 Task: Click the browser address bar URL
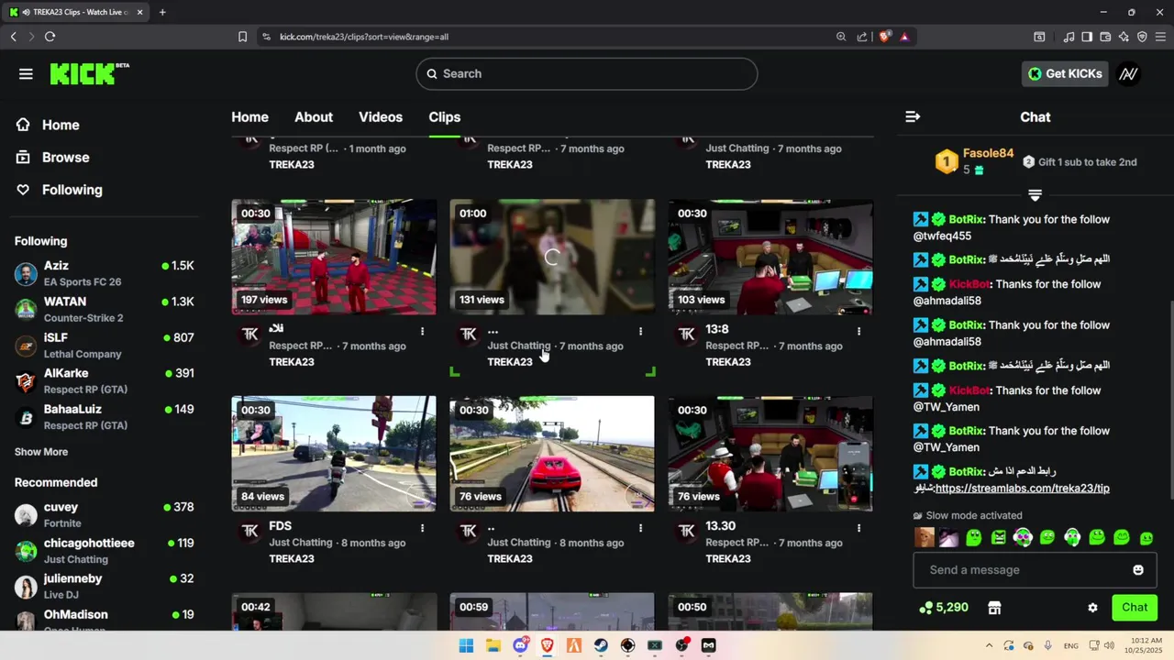coord(364,37)
